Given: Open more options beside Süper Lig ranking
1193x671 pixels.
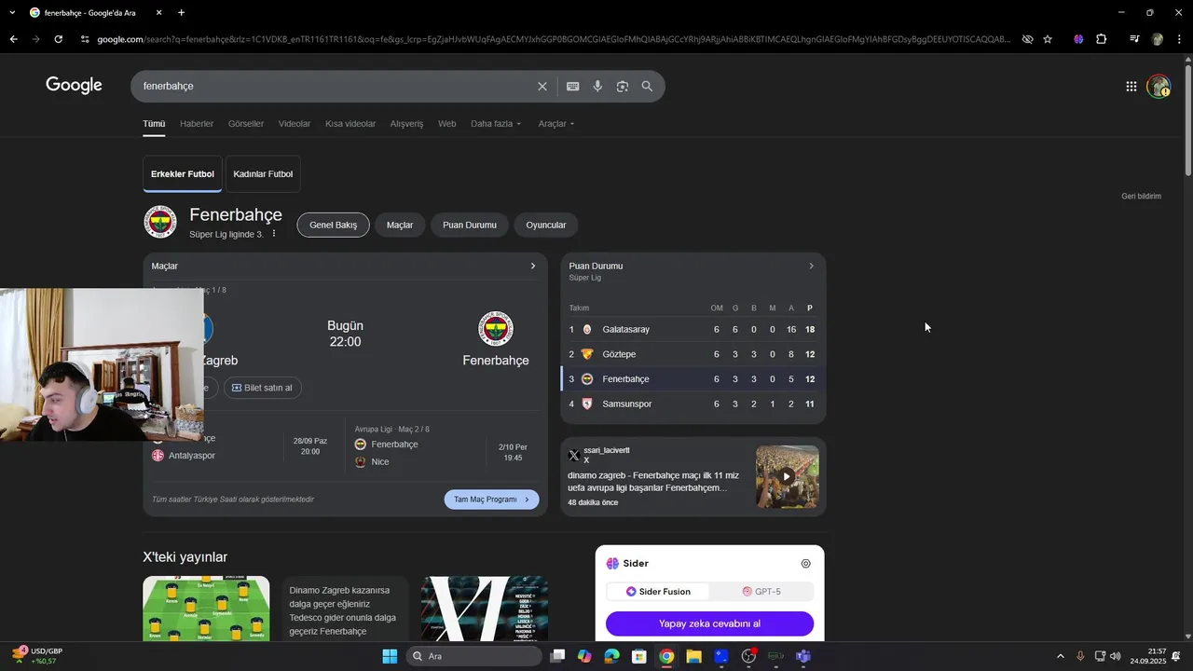Looking at the screenshot, I should [274, 234].
